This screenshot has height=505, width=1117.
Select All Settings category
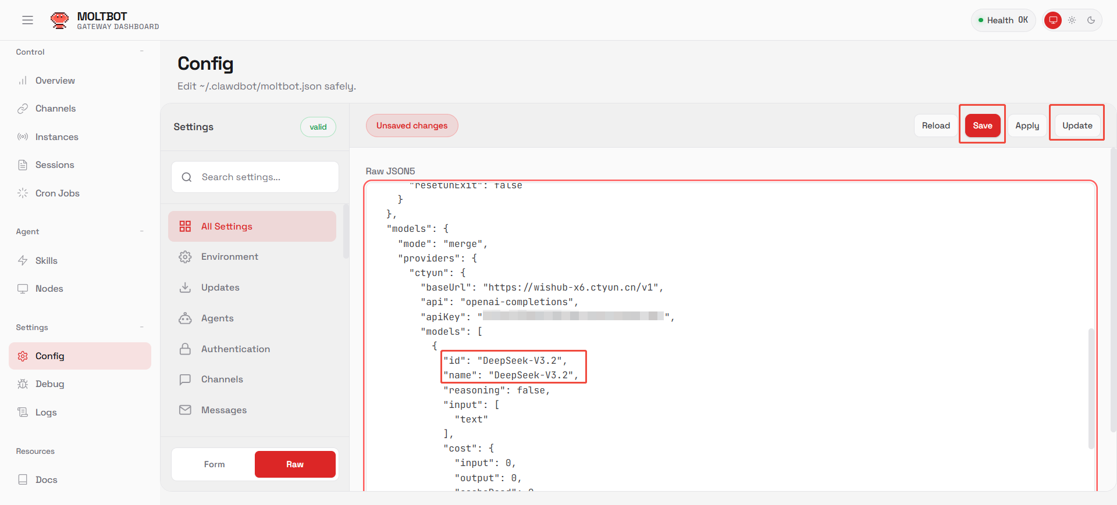[252, 227]
